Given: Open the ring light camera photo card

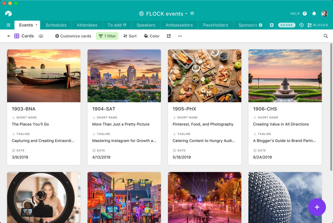Looking at the screenshot, I should [44, 197].
